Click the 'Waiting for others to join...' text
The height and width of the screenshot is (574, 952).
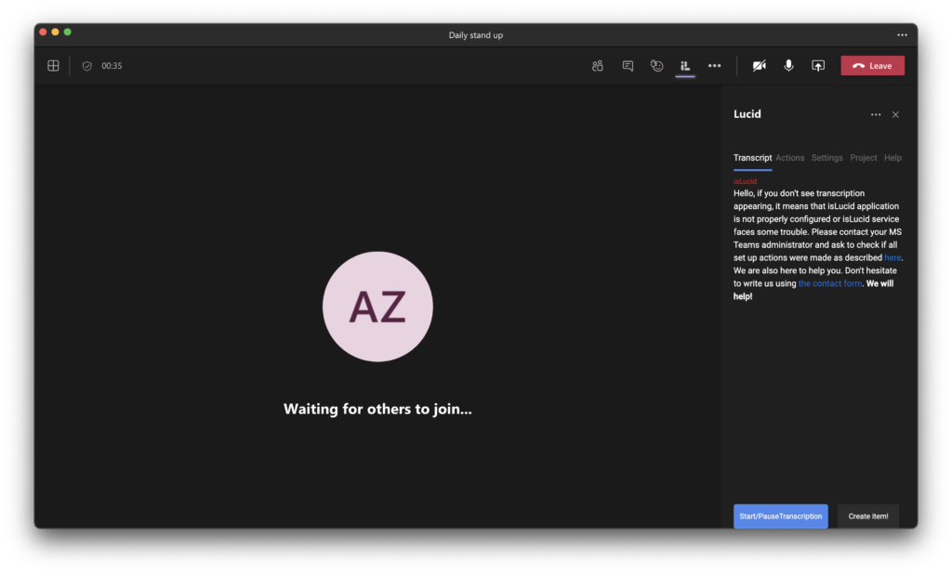click(x=377, y=409)
